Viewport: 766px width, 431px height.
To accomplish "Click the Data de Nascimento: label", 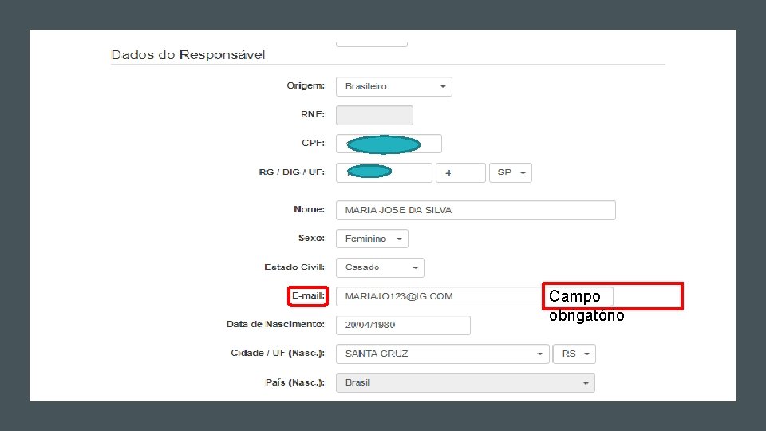I will 275,324.
